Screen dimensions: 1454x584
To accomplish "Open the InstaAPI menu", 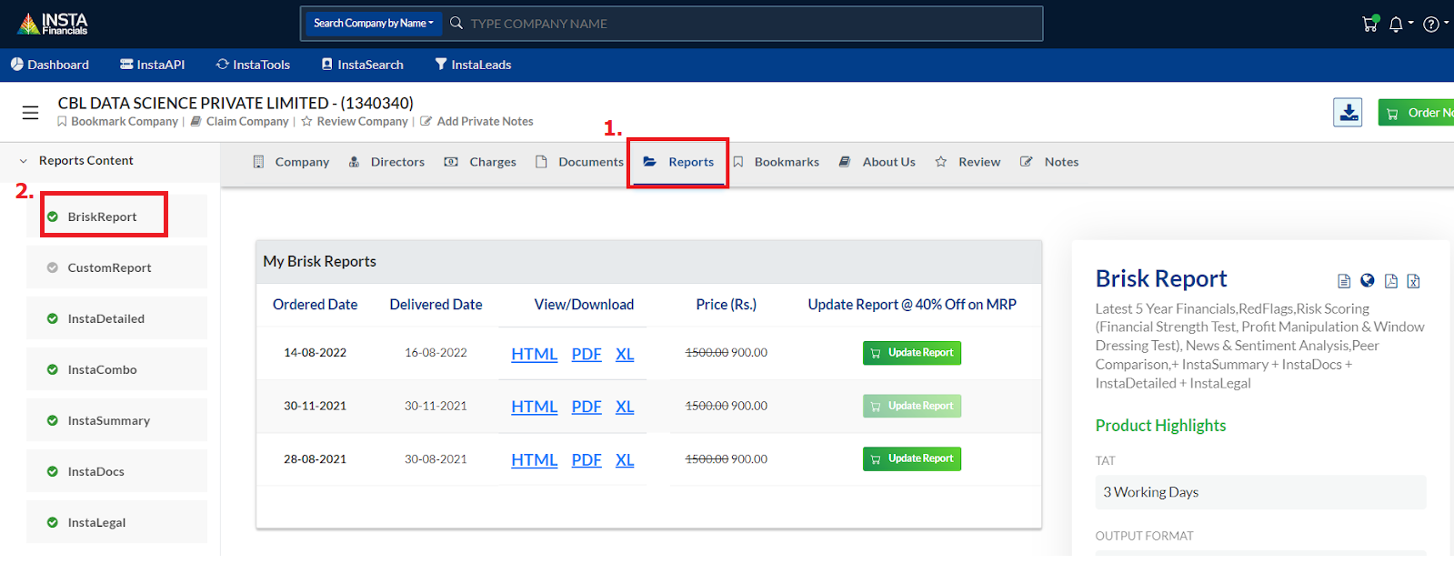I will [153, 65].
